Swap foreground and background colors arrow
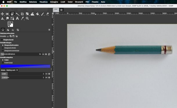The height and width of the screenshot is (108, 177). 12,22
